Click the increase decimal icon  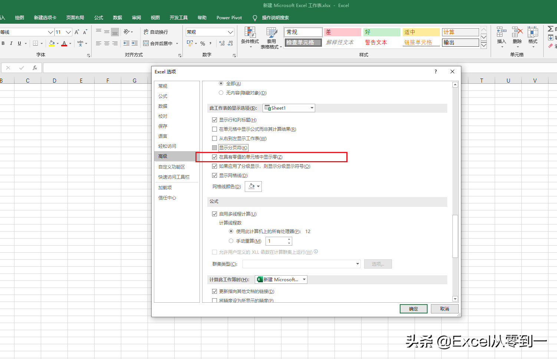(222, 43)
